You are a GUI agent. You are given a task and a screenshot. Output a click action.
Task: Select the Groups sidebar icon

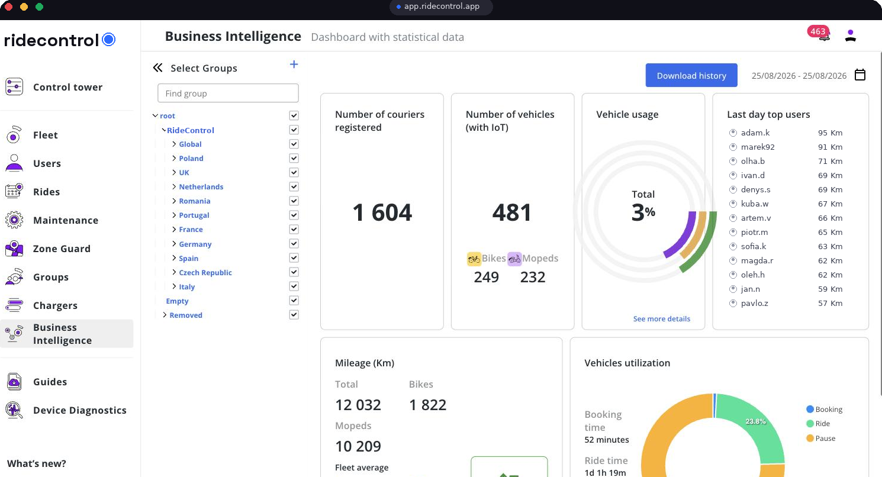(14, 277)
